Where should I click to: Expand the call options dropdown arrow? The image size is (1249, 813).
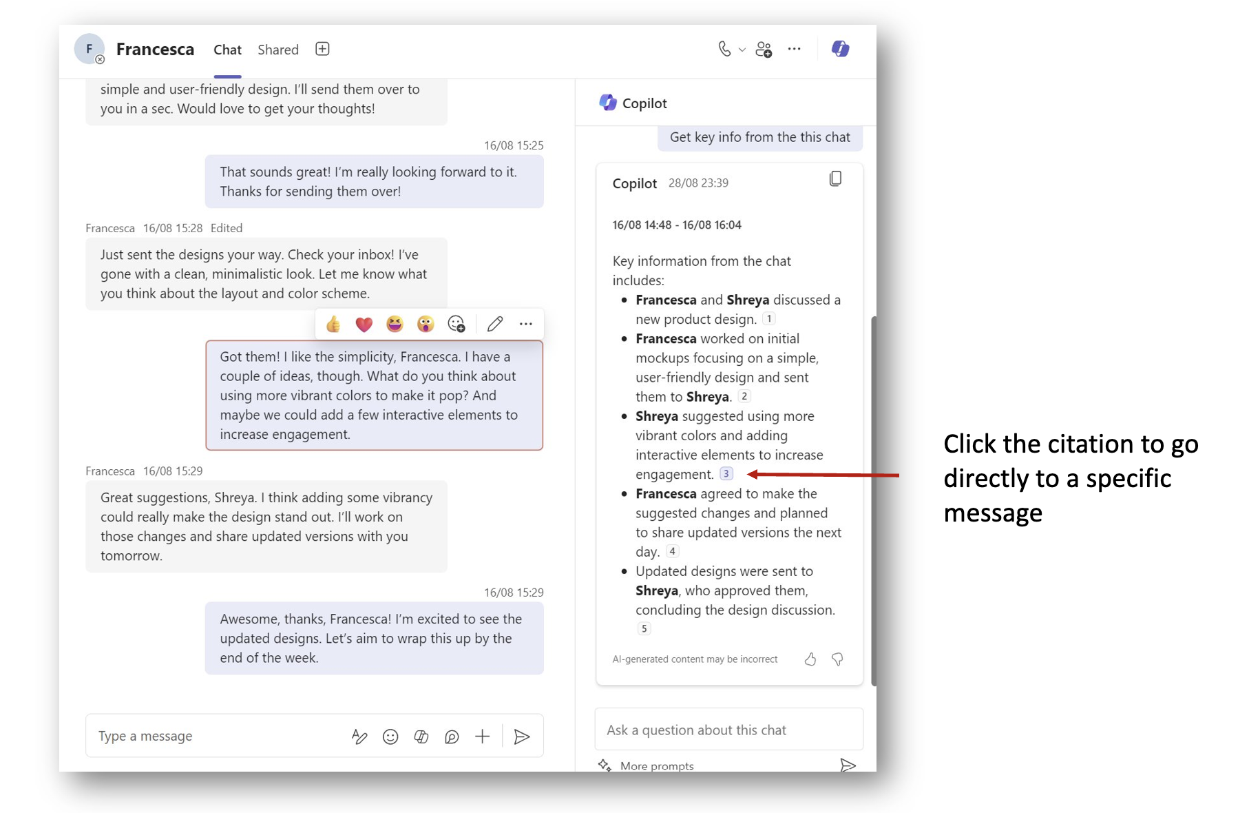[x=742, y=50]
